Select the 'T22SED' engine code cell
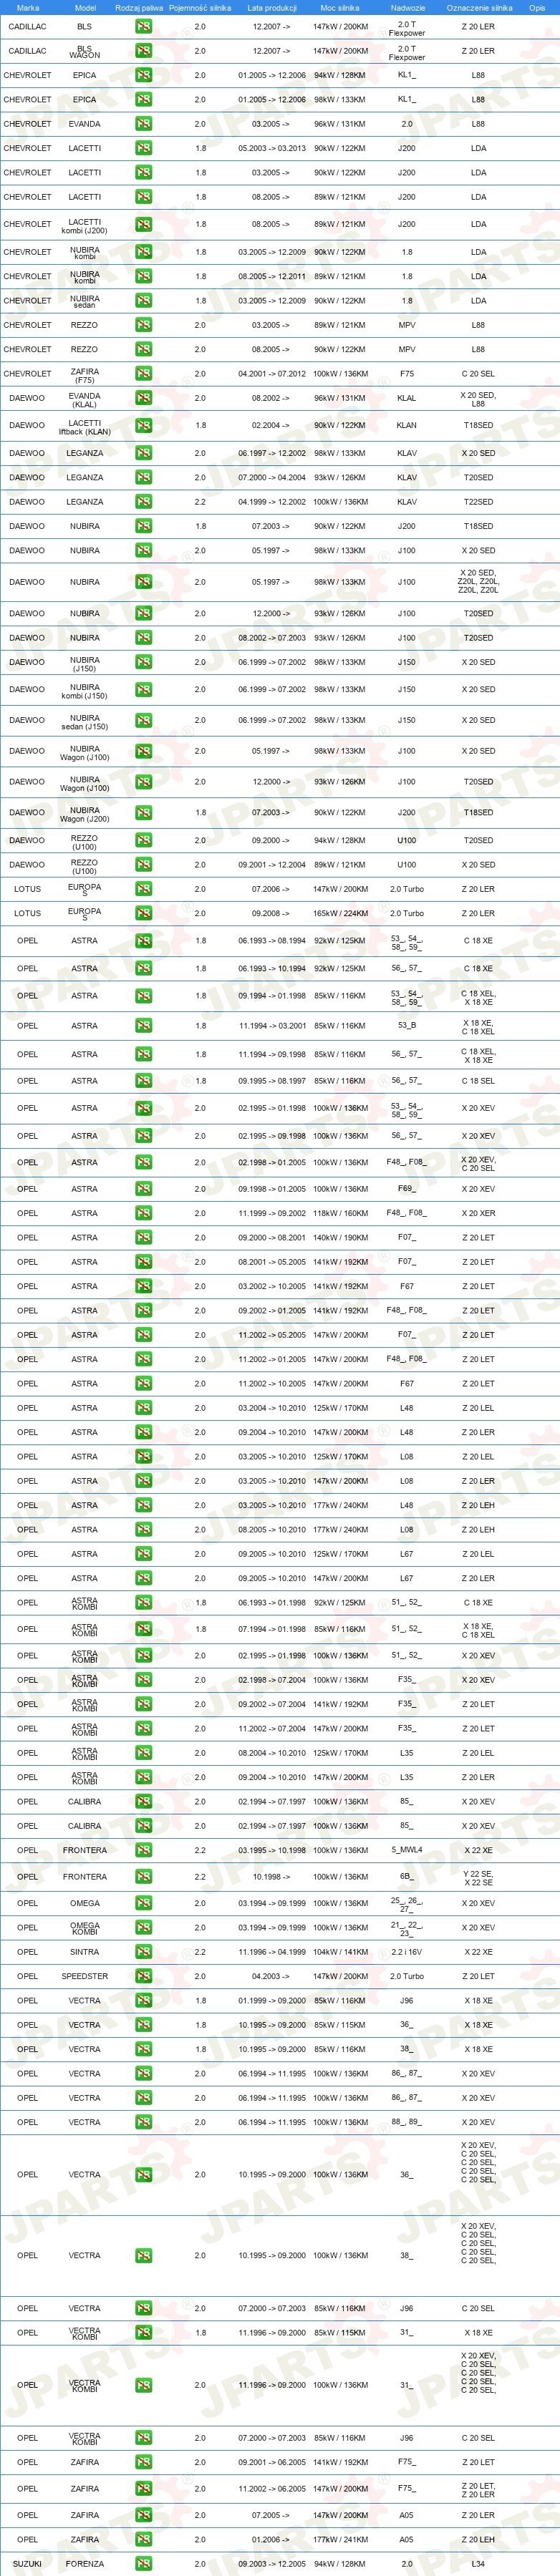This screenshot has height=2576, width=560. click(478, 502)
